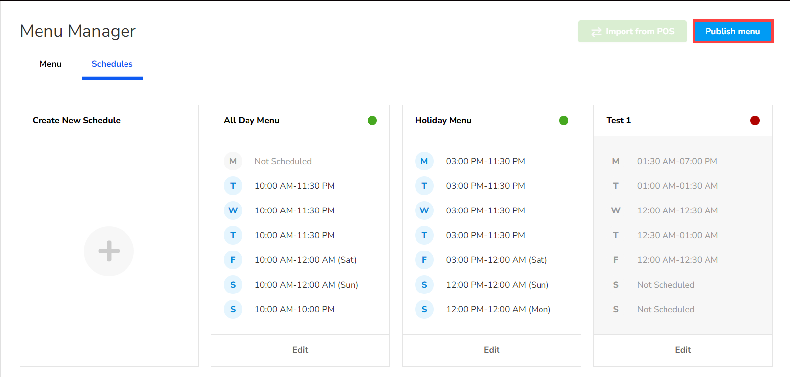
Task: Click the red status dot on Test 1
Action: coord(754,120)
